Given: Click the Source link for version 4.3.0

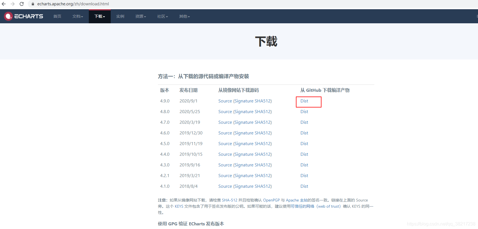Looking at the screenshot, I should point(225,165).
